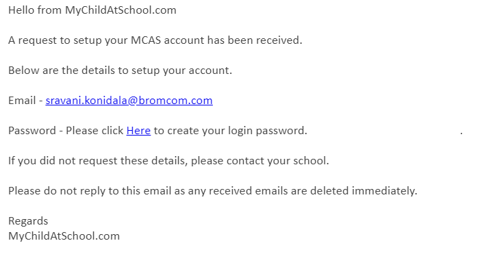Screen dimensions: 493x254
Task: Click "Please click" text before Here link
Action: [94, 131]
